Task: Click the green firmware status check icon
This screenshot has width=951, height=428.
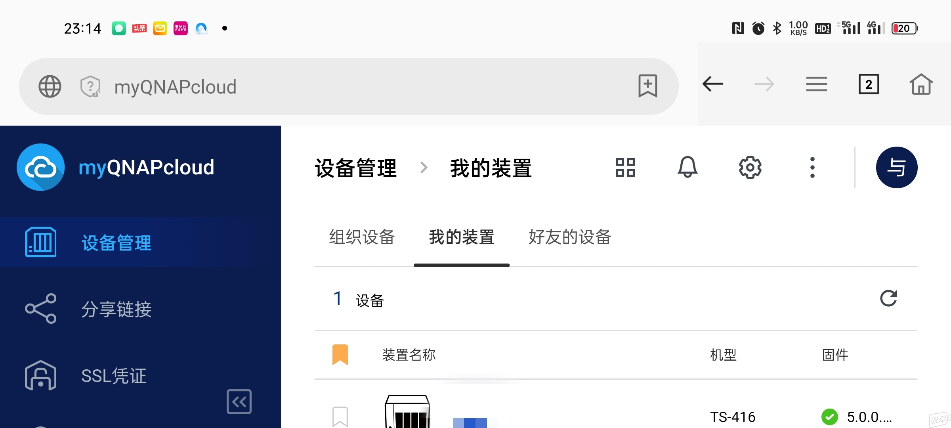Action: coord(829,417)
